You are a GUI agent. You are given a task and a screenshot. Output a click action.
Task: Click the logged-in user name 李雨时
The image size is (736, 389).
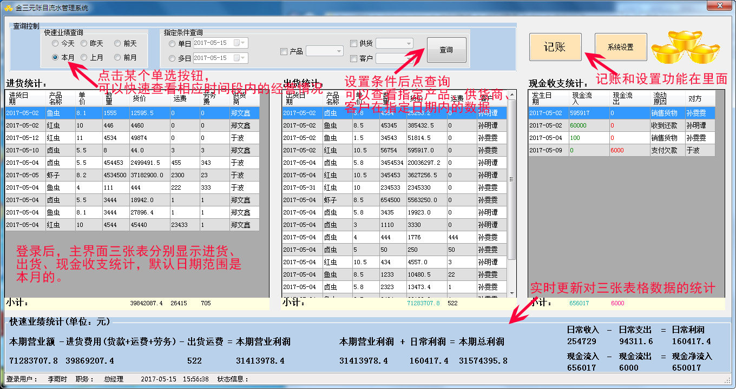57,379
